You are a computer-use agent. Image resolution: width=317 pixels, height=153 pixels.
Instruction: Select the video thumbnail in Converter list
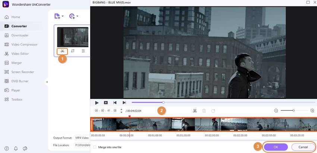coord(73,37)
